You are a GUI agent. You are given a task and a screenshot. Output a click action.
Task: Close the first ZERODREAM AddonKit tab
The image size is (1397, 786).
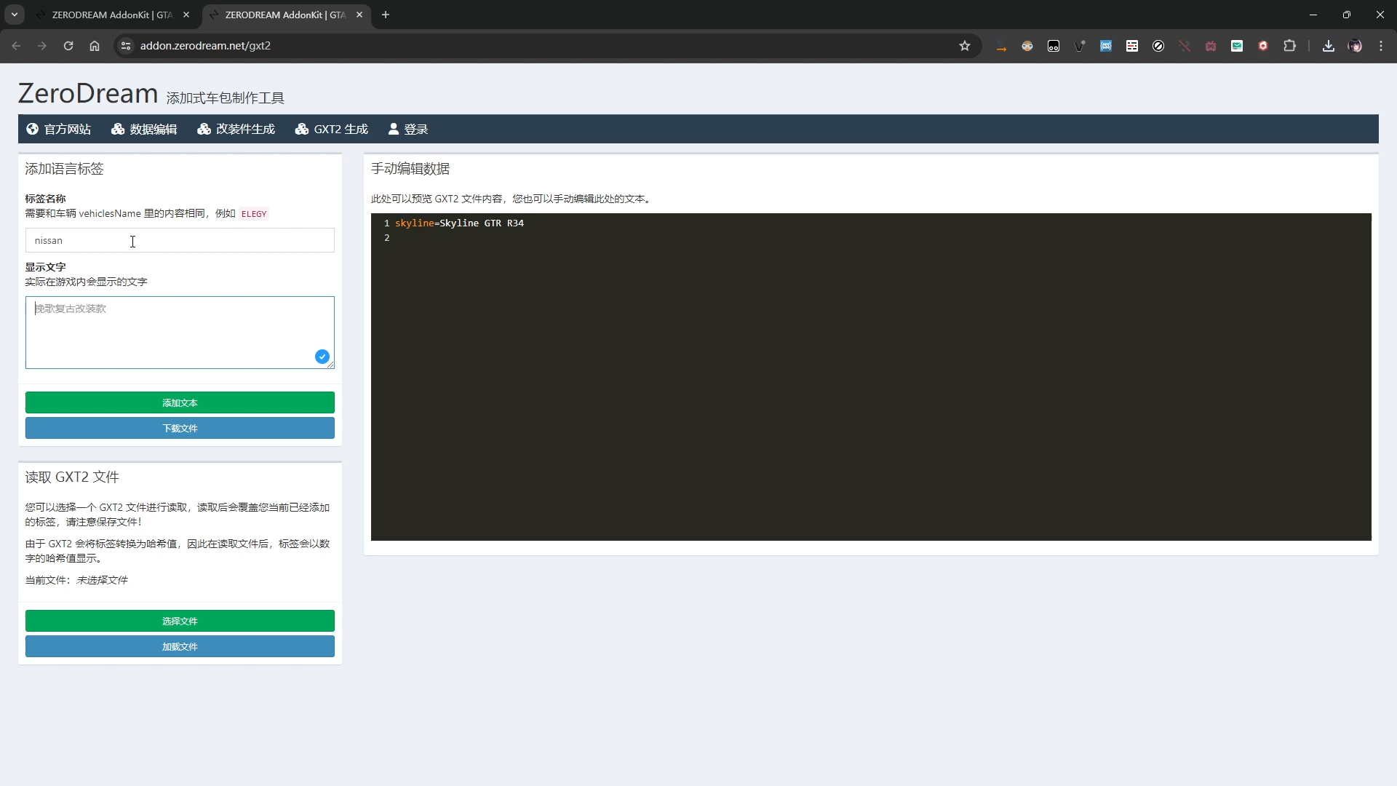click(x=186, y=15)
